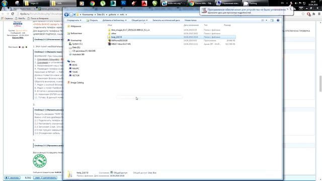This screenshot has height=181, width=322.
Task: Go forward in Explorer window
Action: (71, 15)
